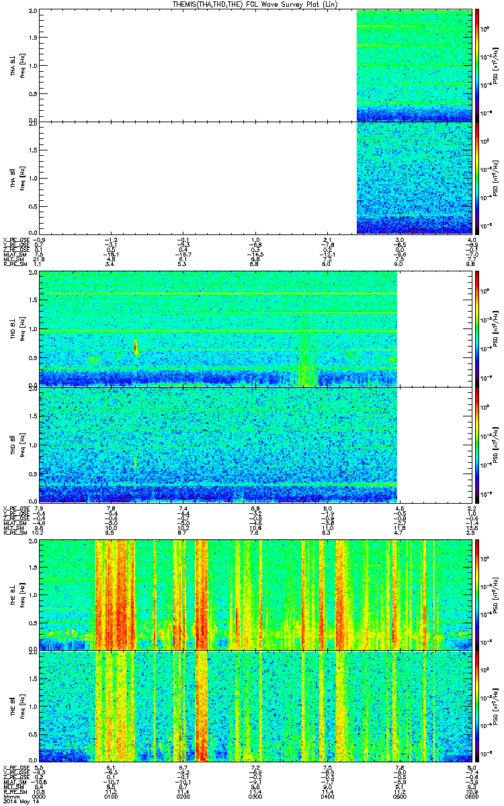Image resolution: width=504 pixels, height=806 pixels.
Task: Click the short red burst in THD BL panel
Action: click(136, 347)
